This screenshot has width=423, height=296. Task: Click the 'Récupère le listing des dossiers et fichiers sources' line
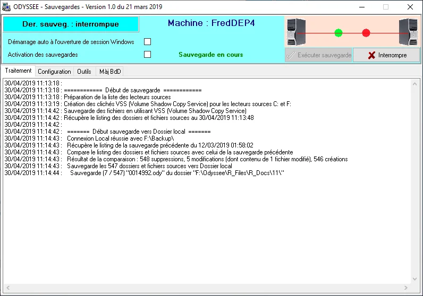tap(129, 118)
